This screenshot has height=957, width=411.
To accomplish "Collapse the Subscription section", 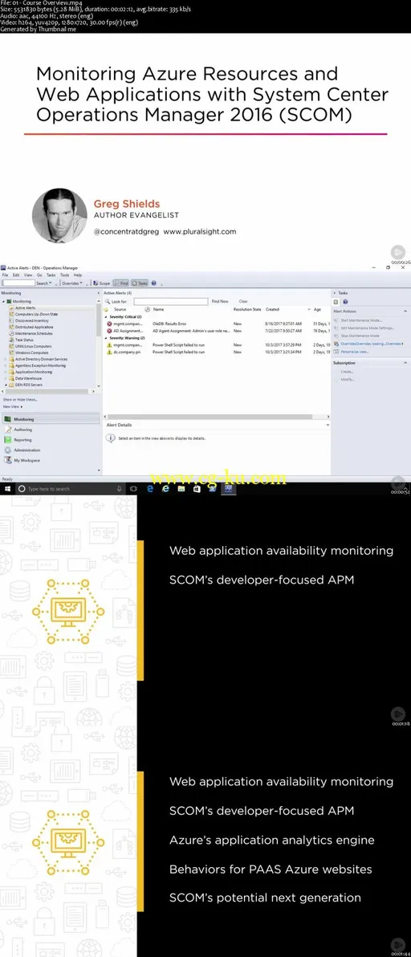I will (x=405, y=363).
